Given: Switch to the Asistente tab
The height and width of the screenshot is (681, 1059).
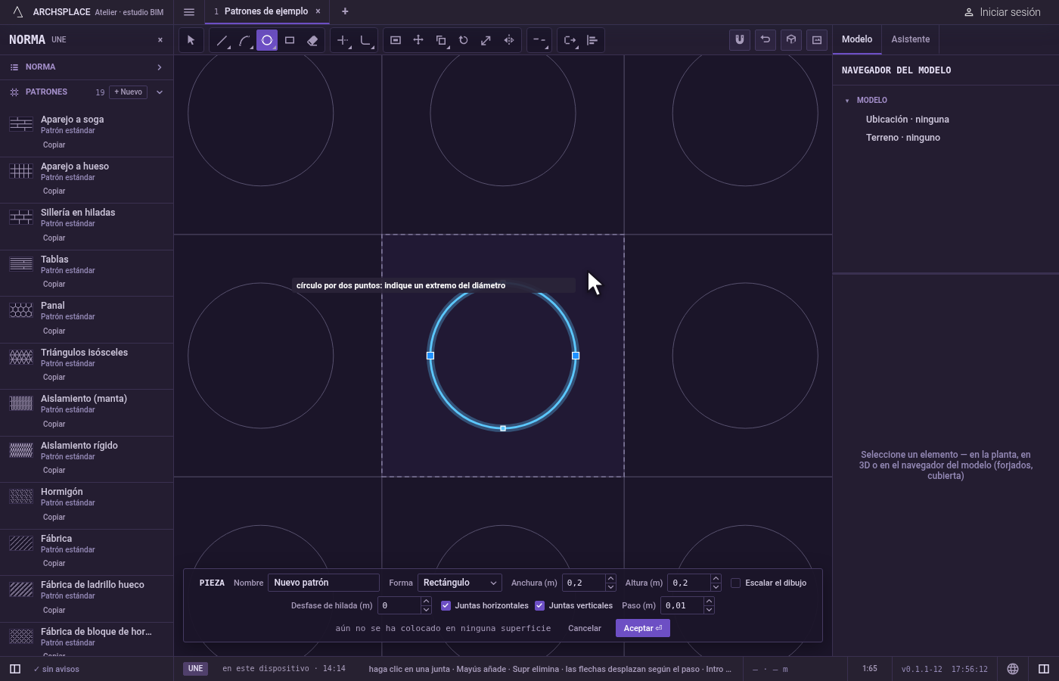Looking at the screenshot, I should point(911,39).
